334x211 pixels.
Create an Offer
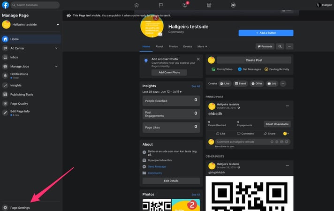(x=257, y=83)
